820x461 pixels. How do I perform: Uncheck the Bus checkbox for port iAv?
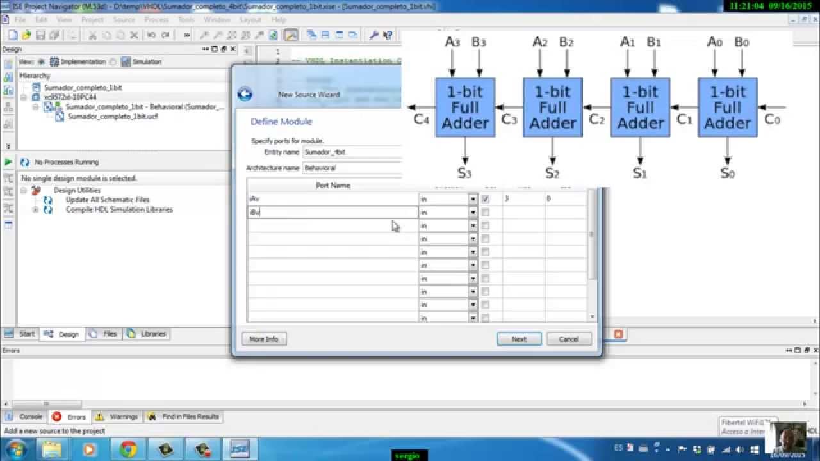point(486,199)
